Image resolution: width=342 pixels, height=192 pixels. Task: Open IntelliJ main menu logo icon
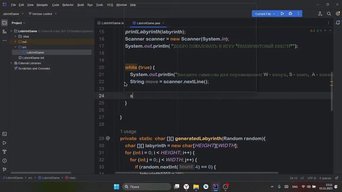coord(4,5)
